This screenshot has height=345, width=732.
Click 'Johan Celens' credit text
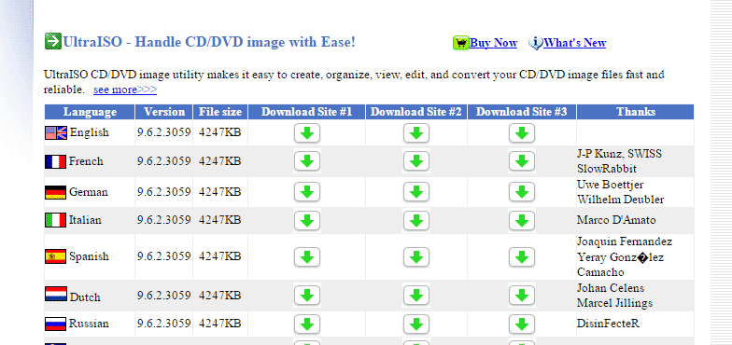(611, 288)
